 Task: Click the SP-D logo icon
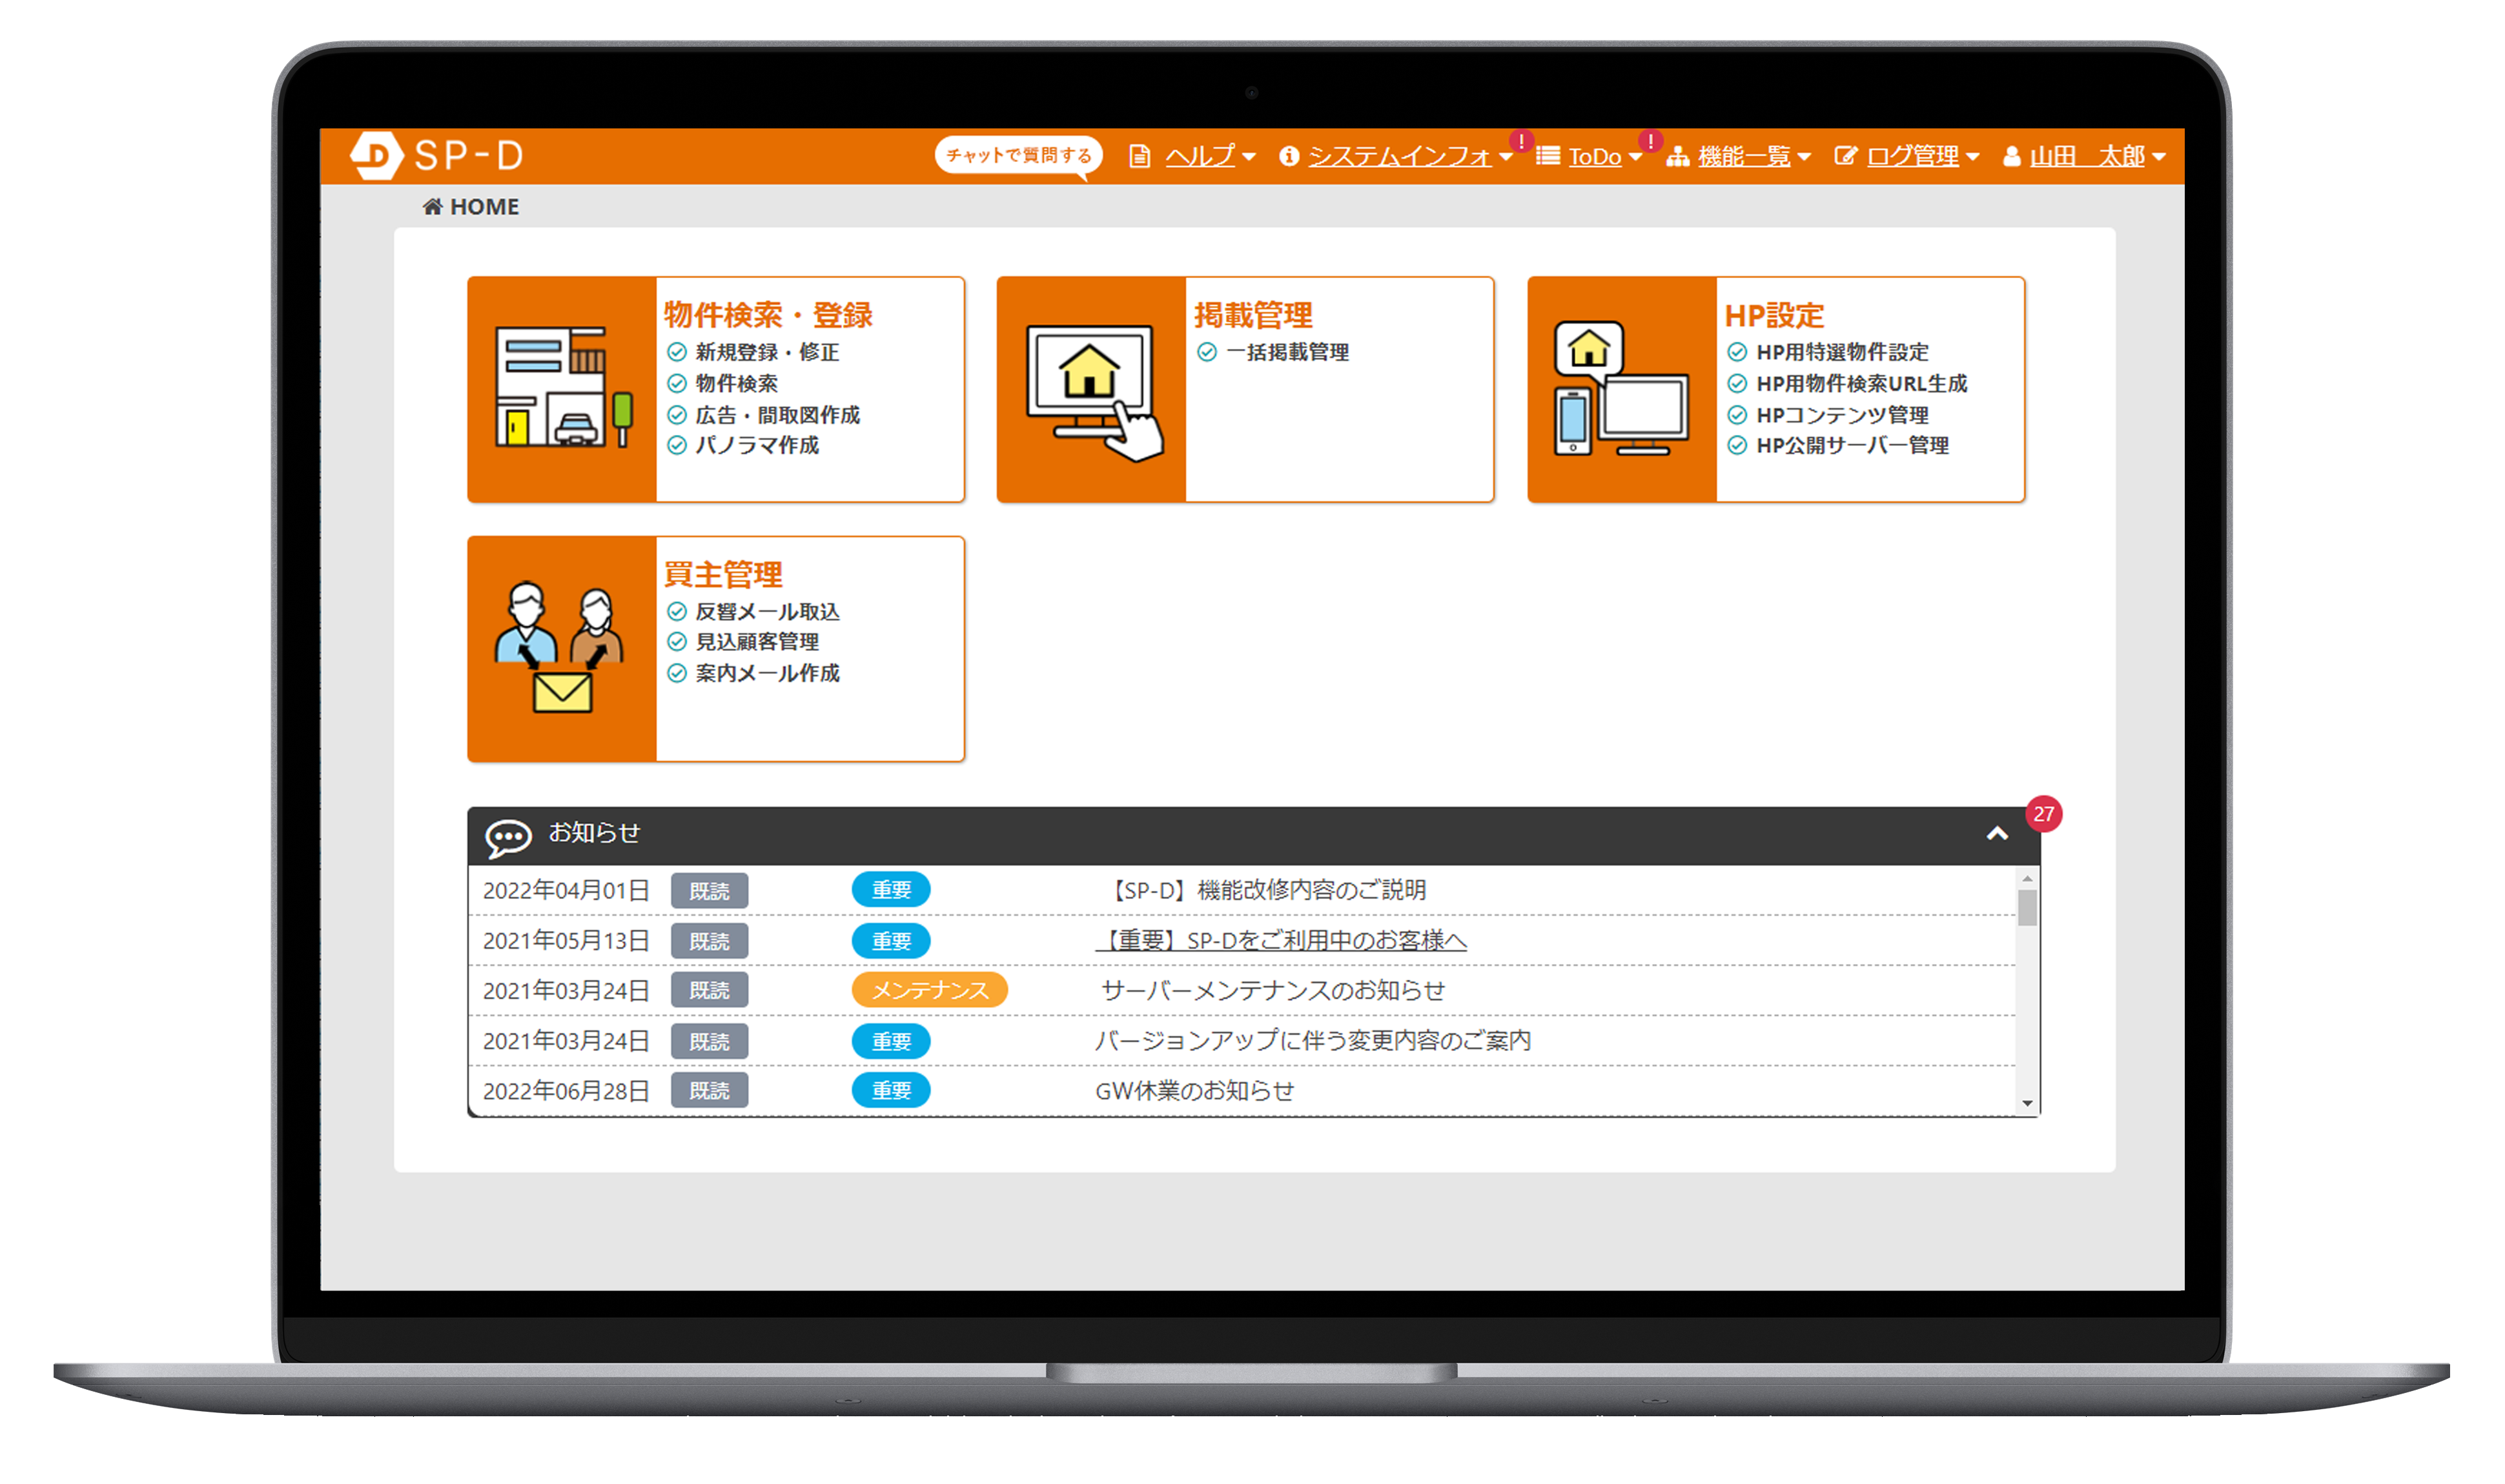(x=376, y=155)
